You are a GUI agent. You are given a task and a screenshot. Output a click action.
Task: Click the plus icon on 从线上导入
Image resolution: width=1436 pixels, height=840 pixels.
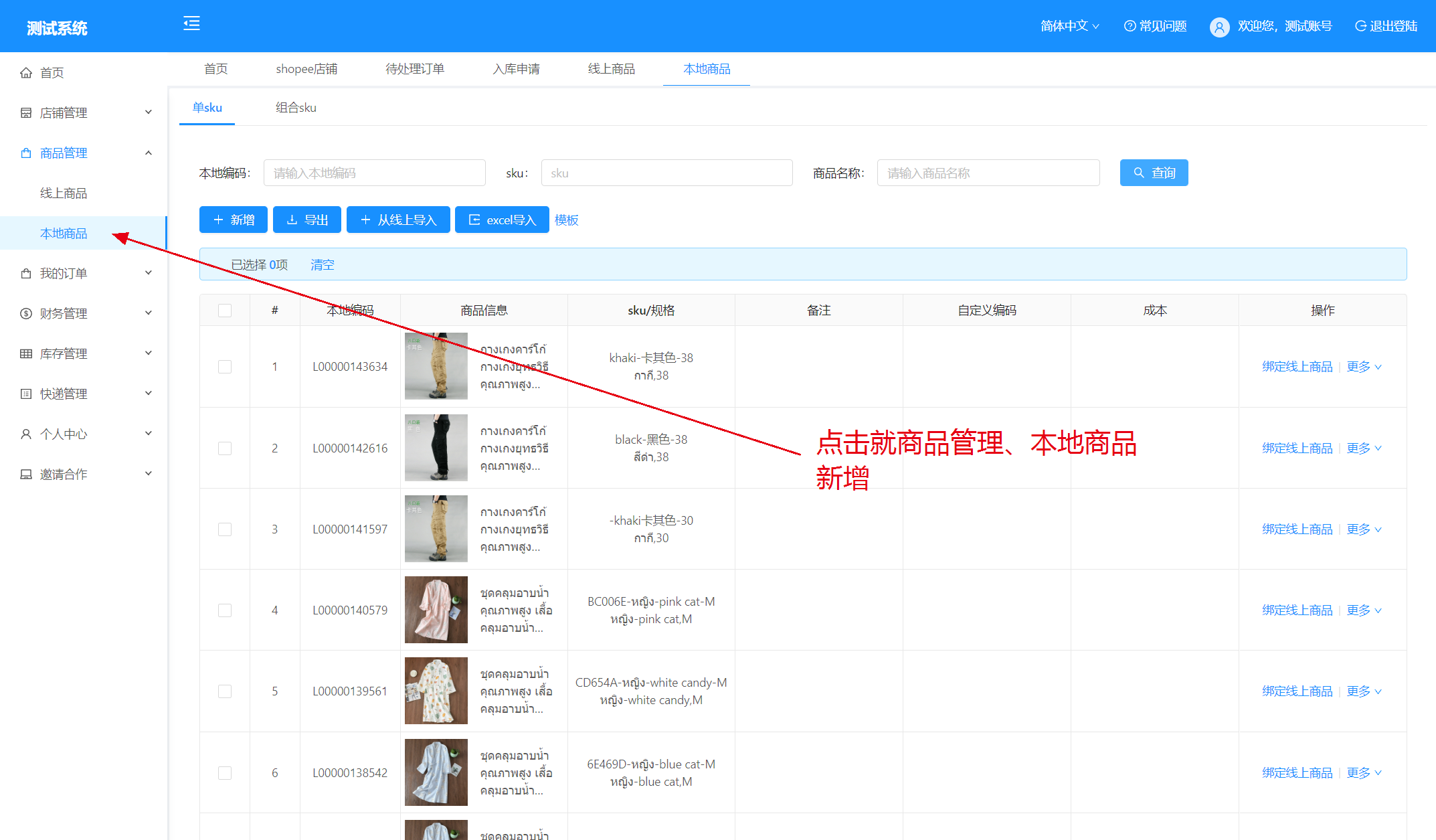[x=365, y=220]
